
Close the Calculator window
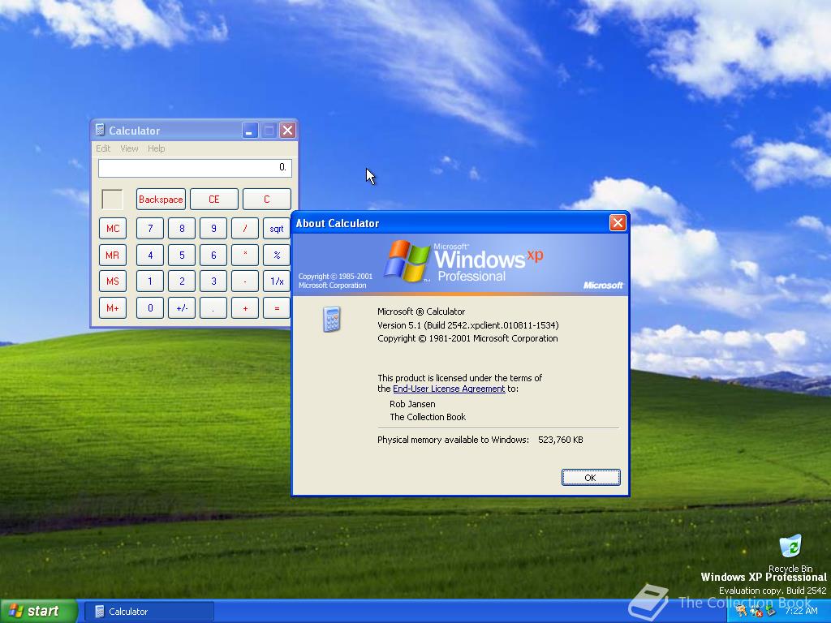pos(287,131)
